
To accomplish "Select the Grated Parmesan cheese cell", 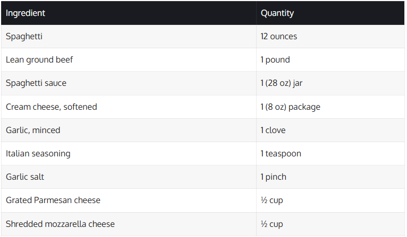I will tap(53, 200).
